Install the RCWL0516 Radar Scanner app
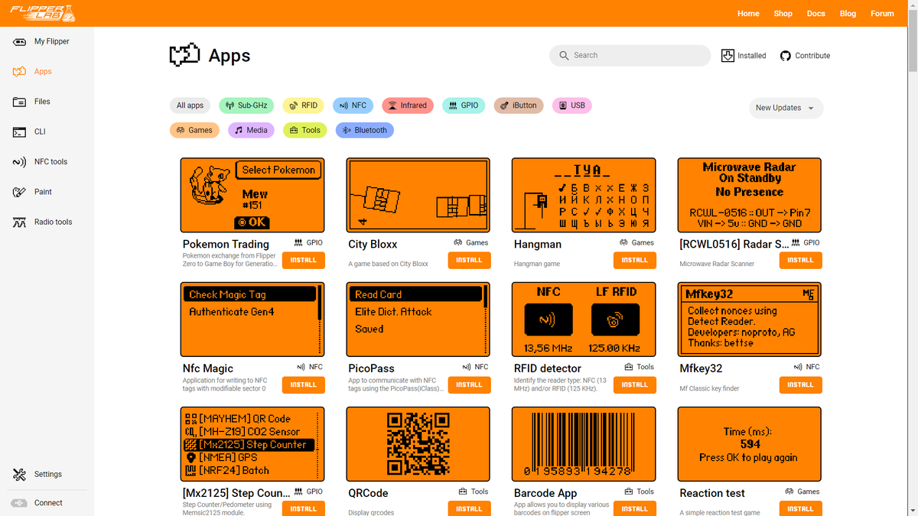The height and width of the screenshot is (516, 918). coord(800,260)
